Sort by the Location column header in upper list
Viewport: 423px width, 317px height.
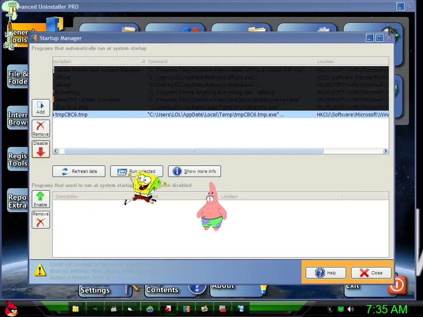(x=352, y=62)
